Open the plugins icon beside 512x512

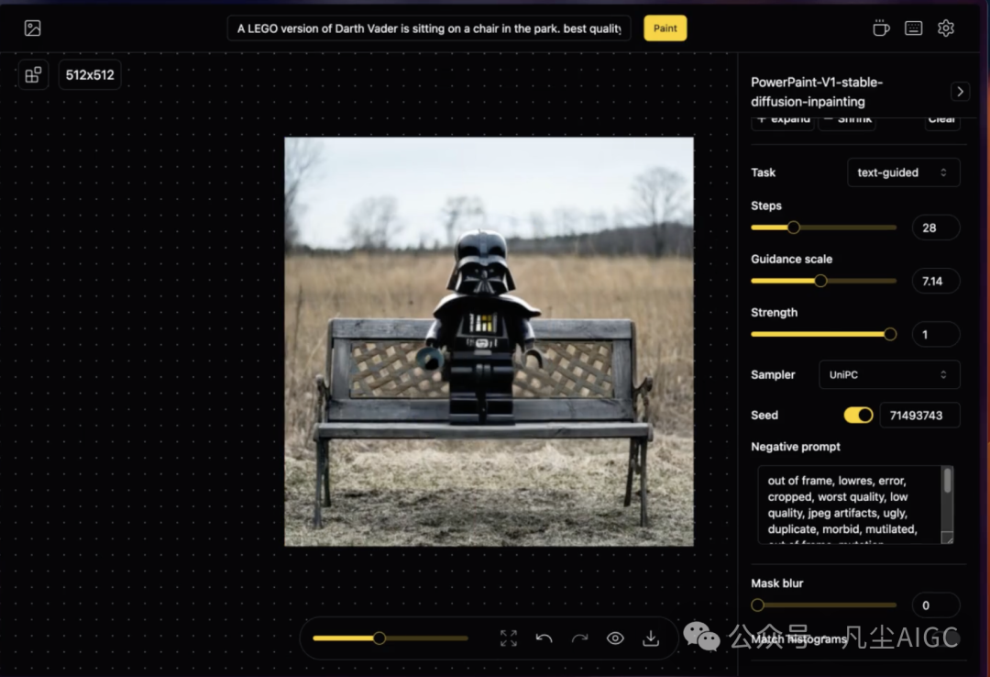[x=34, y=74]
